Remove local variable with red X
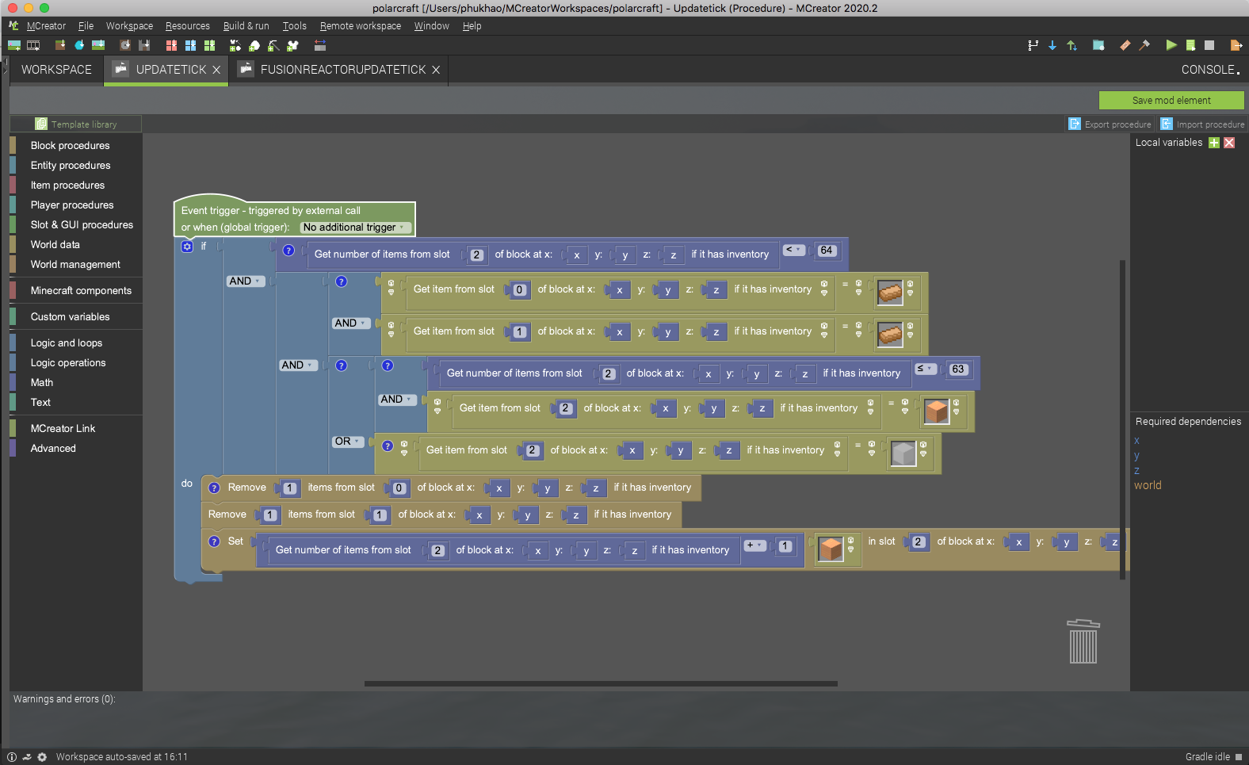 (1229, 143)
